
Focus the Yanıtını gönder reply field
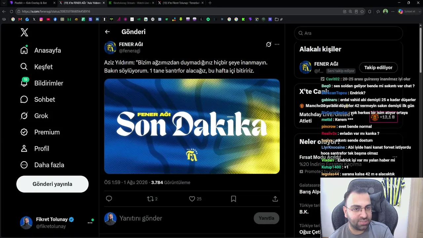[185, 218]
